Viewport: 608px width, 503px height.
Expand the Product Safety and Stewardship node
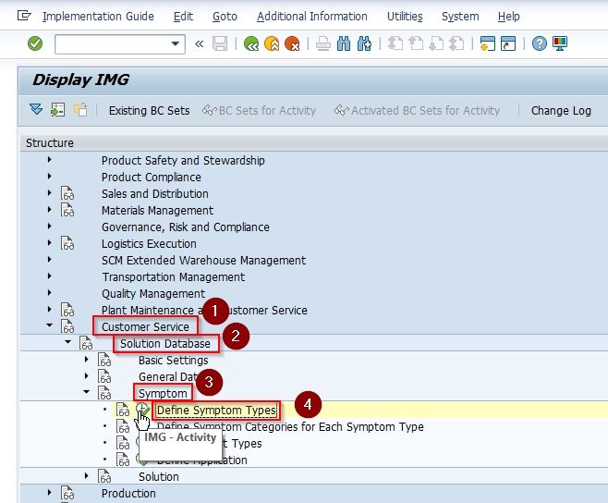click(x=49, y=160)
